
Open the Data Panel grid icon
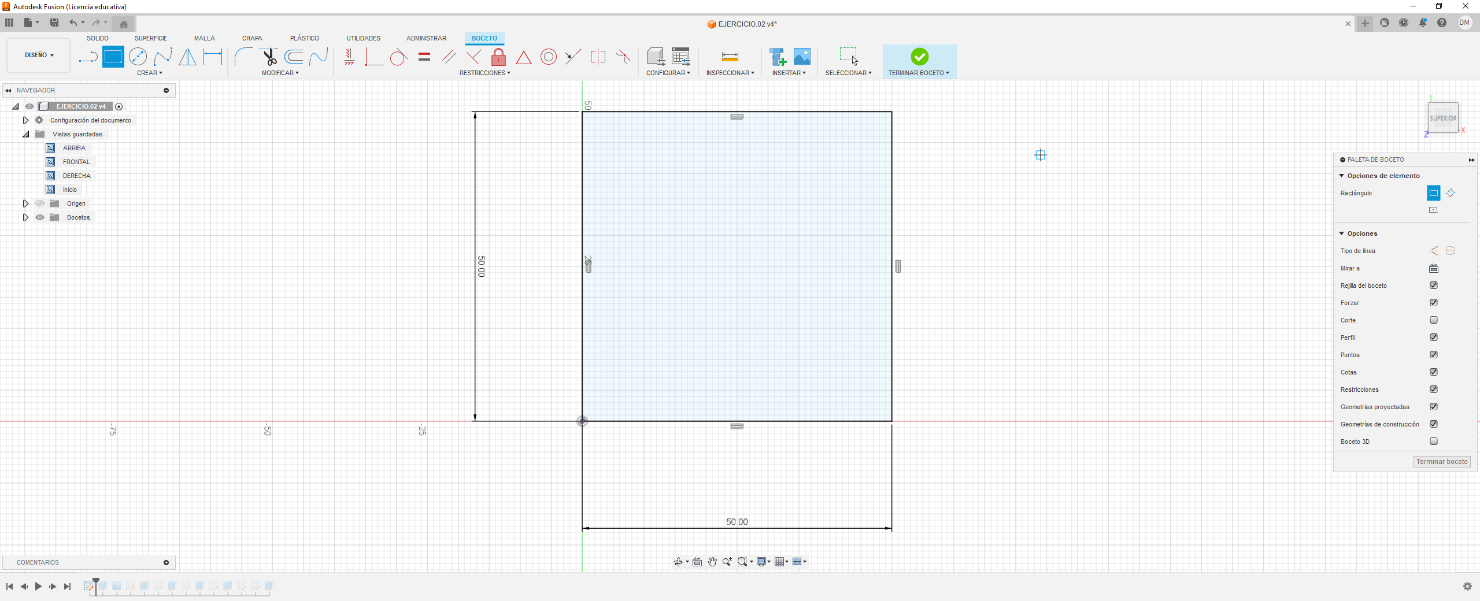9,23
